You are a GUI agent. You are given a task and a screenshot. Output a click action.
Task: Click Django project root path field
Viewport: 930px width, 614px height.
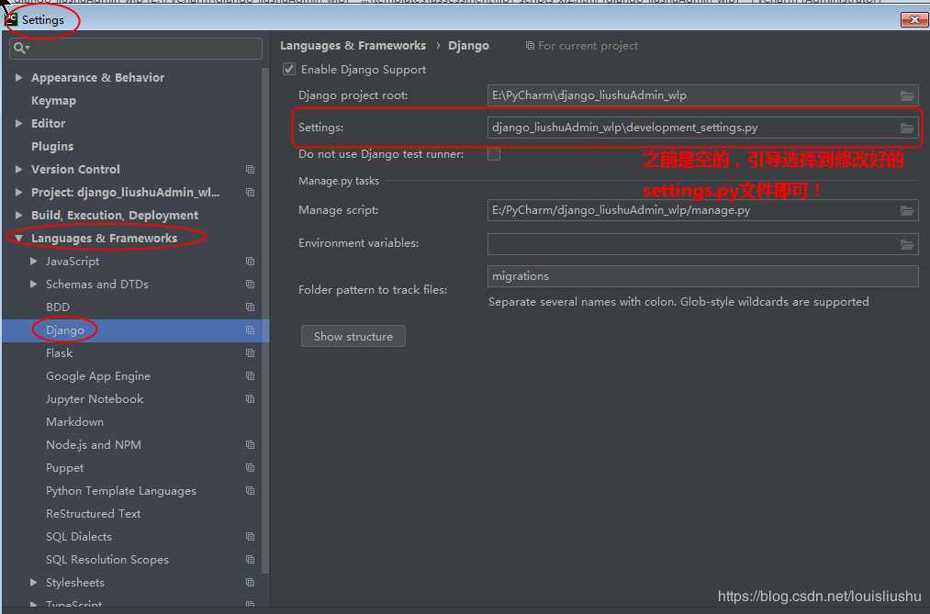[703, 95]
